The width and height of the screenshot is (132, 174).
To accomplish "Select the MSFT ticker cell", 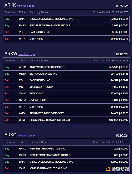I will [22, 87].
